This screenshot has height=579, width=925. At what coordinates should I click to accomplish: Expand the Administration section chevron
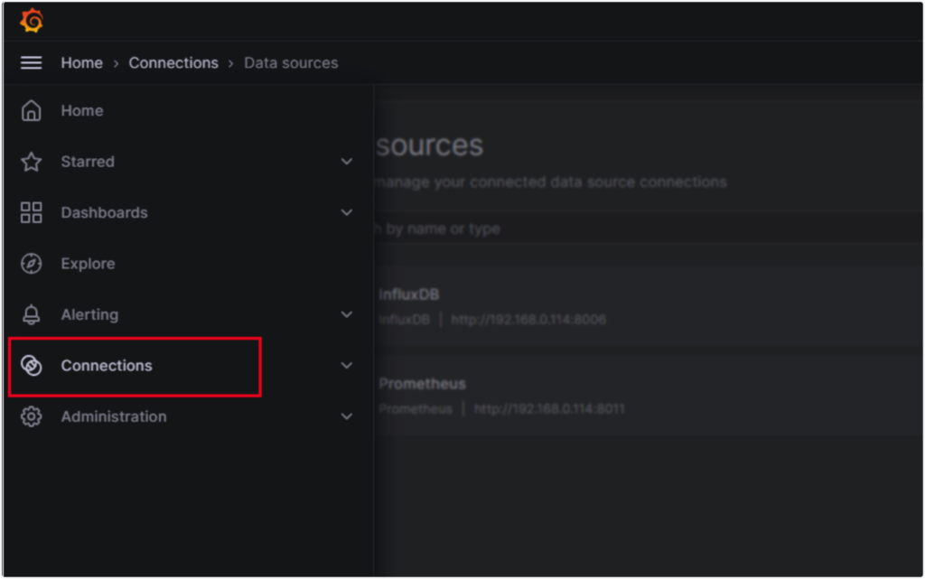coord(346,416)
